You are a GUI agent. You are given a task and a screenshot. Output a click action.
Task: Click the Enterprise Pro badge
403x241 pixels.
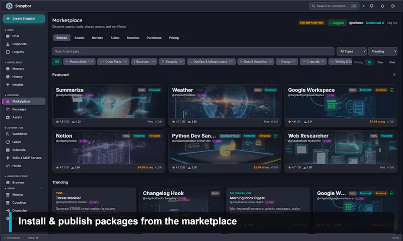pyautogui.click(x=311, y=23)
